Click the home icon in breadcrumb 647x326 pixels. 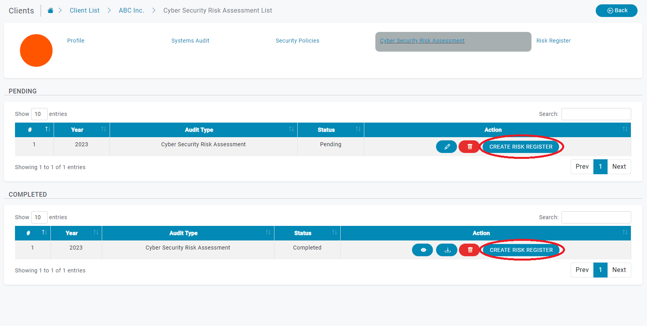[x=50, y=11]
